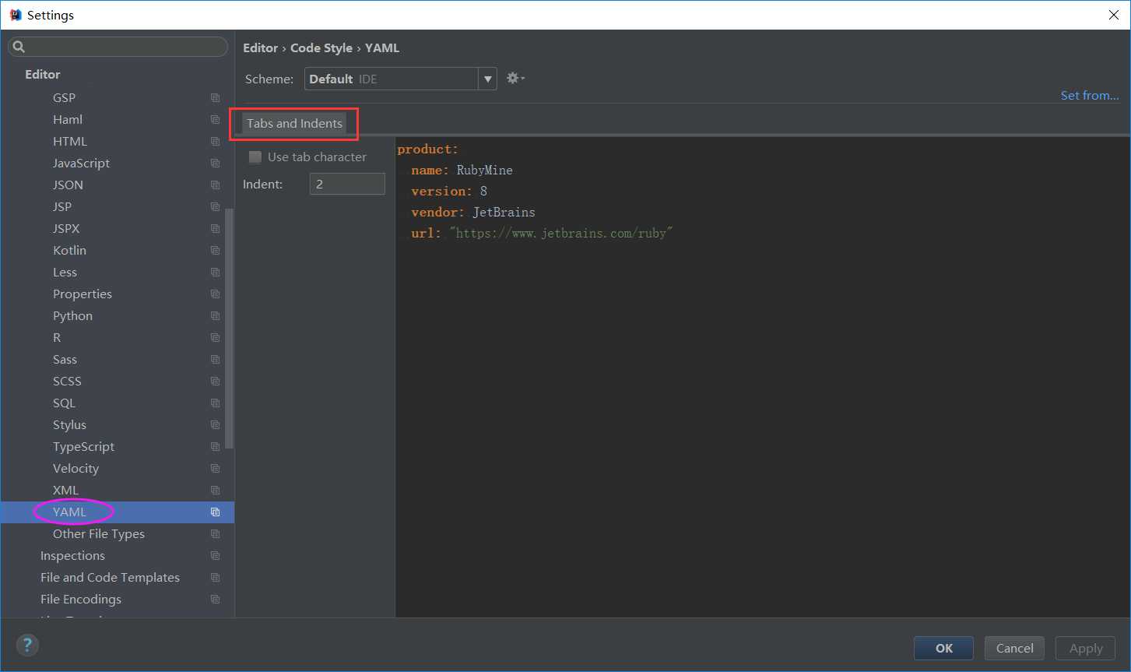Click the Code Style breadcrumb text
1131x672 pixels.
[x=321, y=48]
